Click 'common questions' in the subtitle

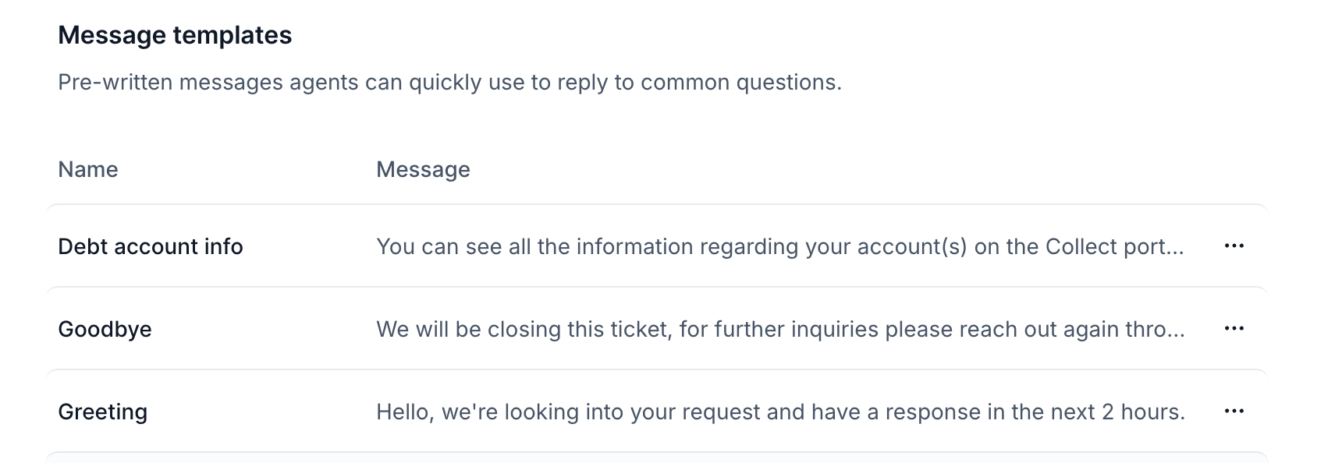click(x=740, y=82)
